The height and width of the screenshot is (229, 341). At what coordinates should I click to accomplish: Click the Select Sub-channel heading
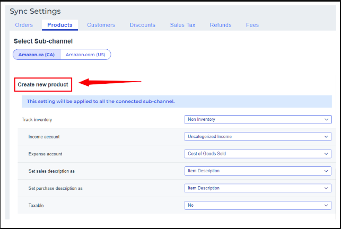click(43, 41)
